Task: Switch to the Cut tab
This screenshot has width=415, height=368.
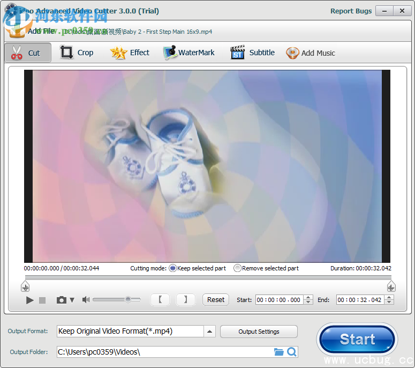Action: click(28, 53)
